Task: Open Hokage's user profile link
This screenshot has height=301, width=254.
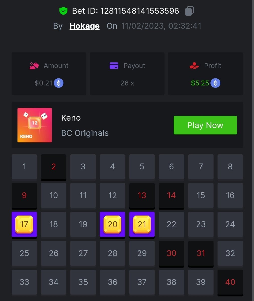Action: [x=84, y=26]
